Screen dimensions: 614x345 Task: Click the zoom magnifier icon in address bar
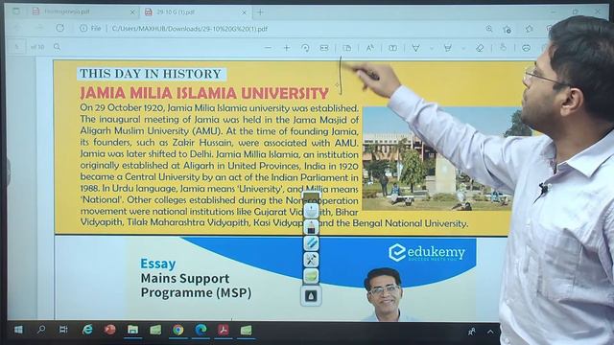click(x=489, y=29)
